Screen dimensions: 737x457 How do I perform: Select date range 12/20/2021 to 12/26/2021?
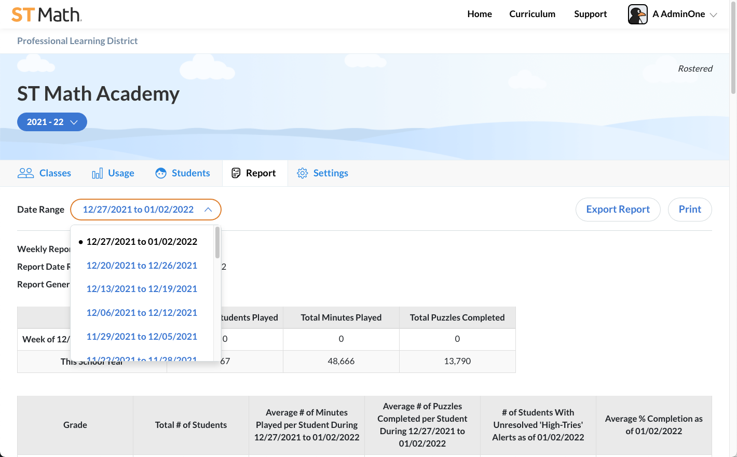click(142, 266)
